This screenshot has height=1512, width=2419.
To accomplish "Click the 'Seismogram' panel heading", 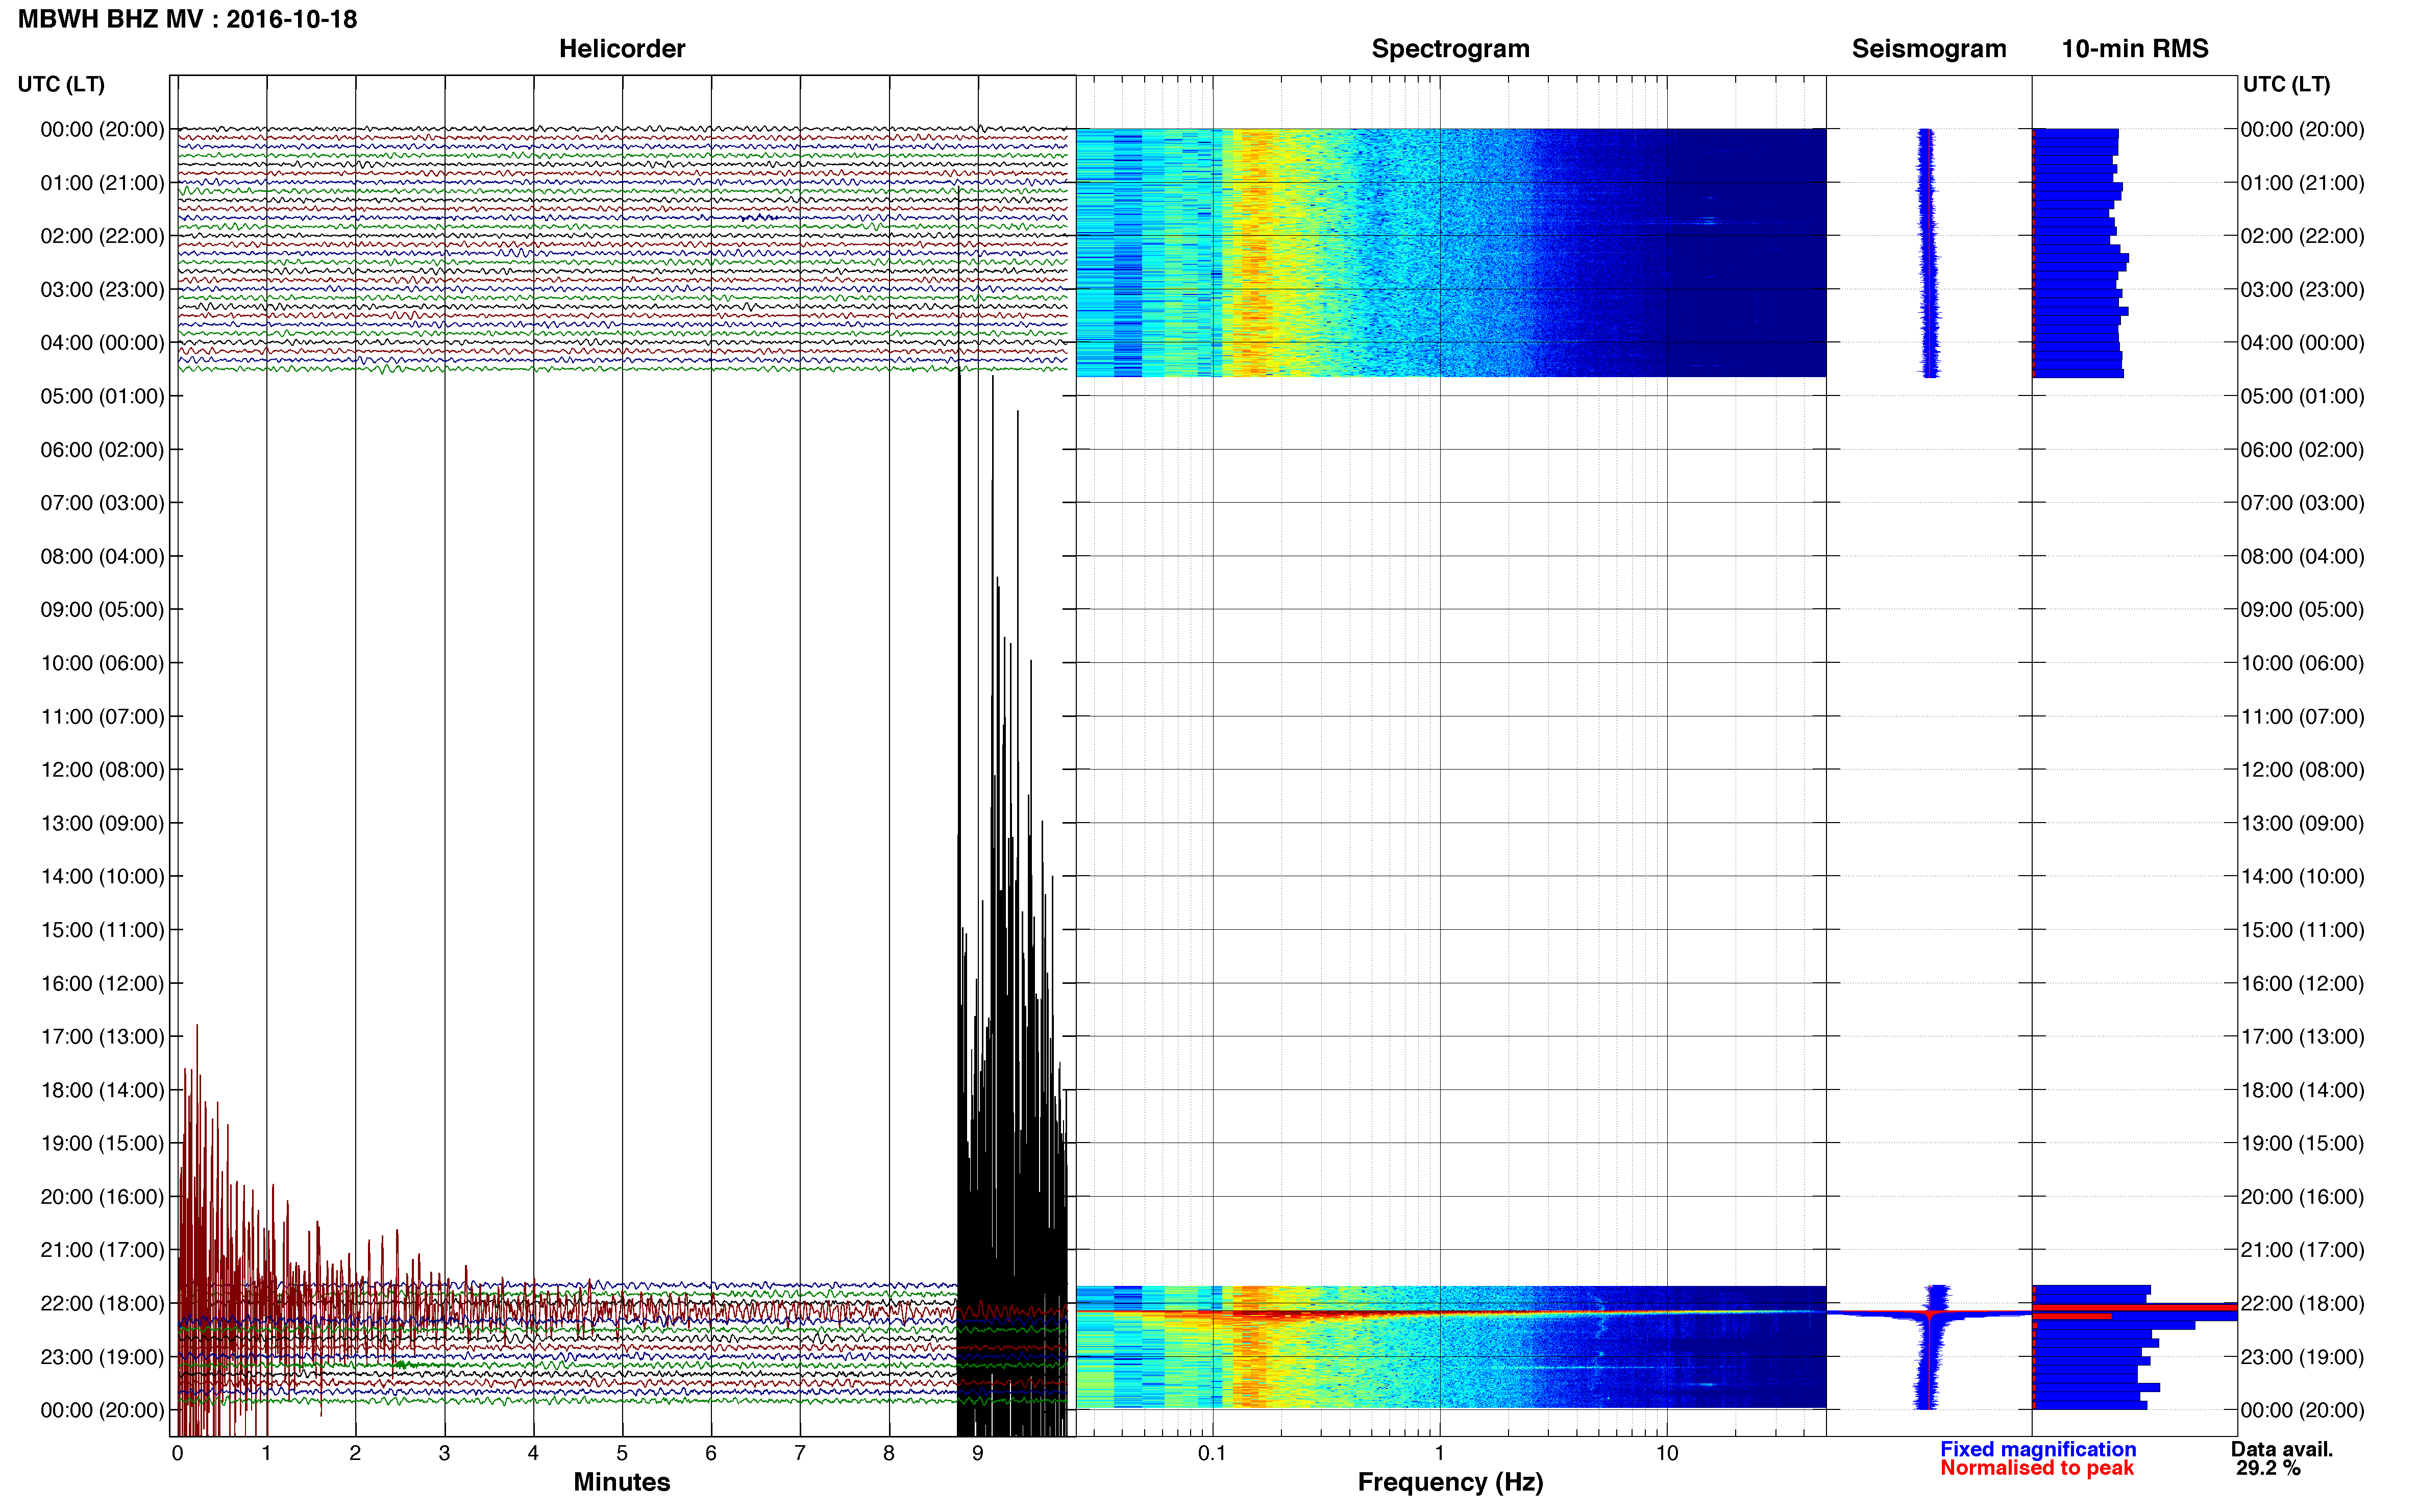I will tap(1928, 48).
